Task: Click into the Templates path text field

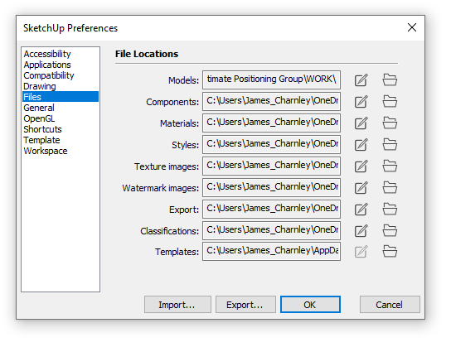Action: (x=272, y=251)
